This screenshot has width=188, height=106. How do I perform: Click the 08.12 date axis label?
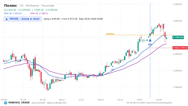tap(101, 100)
